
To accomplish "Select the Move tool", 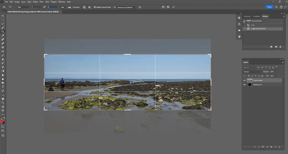I will [x=3, y=16].
